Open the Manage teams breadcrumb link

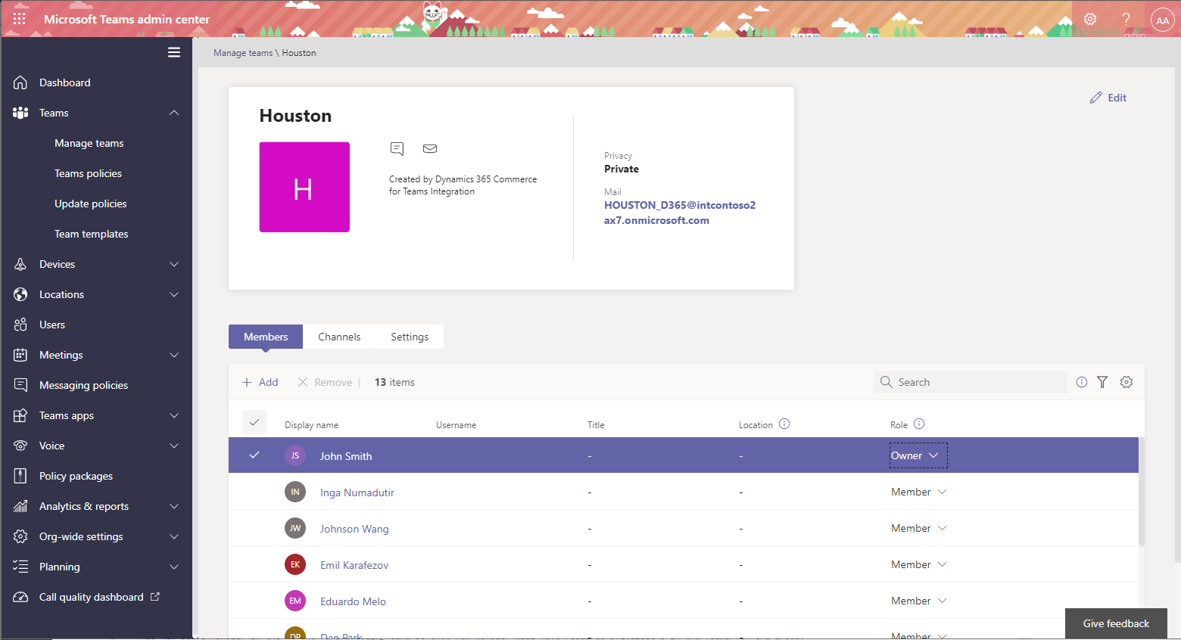(x=242, y=52)
